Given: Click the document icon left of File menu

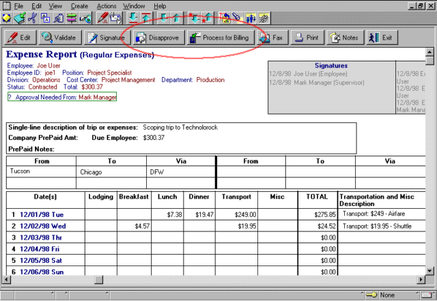Looking at the screenshot, I should [x=6, y=5].
